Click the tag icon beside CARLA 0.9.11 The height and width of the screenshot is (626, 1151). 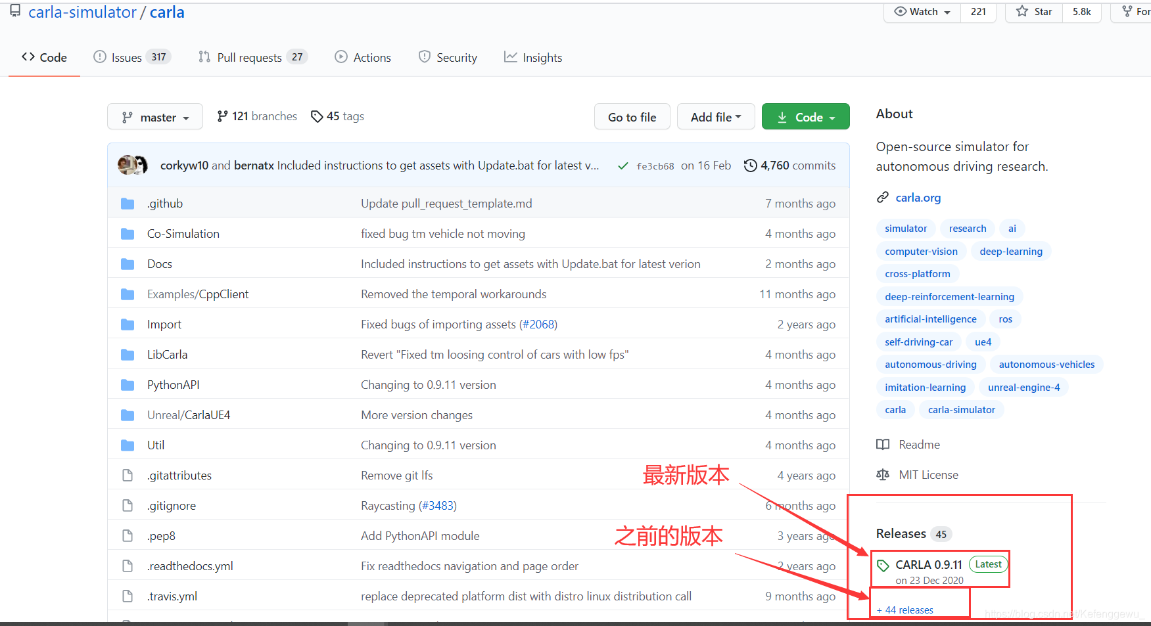point(883,565)
